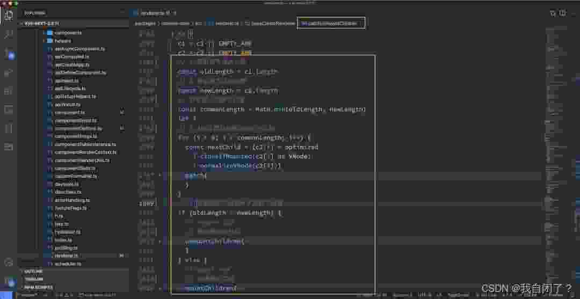Click the commonLength Math.min code line
The height and width of the screenshot is (299, 580).
click(272, 110)
